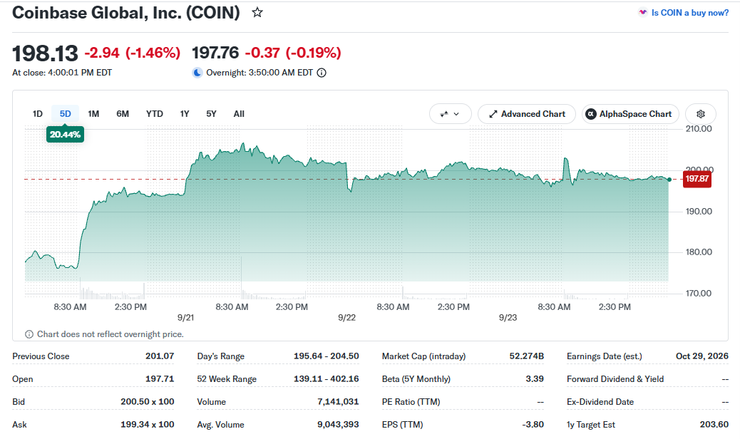Click the Bid value 200.50 x 100
Viewport: 740px width, 439px height.
tap(148, 402)
